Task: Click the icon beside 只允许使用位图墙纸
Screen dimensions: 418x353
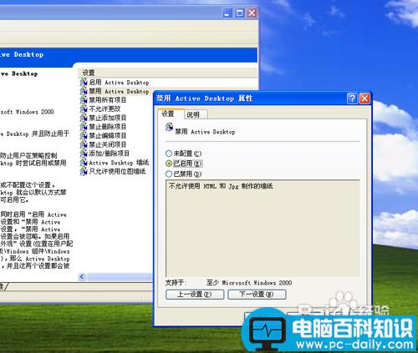Action: [84, 171]
